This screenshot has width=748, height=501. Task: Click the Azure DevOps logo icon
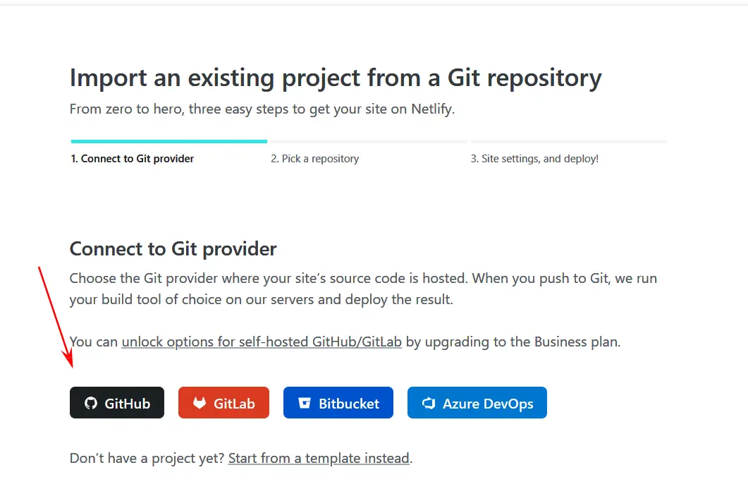pyautogui.click(x=428, y=404)
